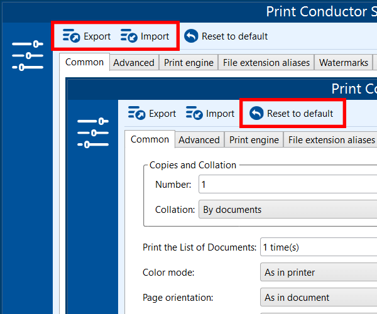The image size is (377, 314).
Task: Click the Print Conductor title in the outer title bar
Action: [x=322, y=11]
